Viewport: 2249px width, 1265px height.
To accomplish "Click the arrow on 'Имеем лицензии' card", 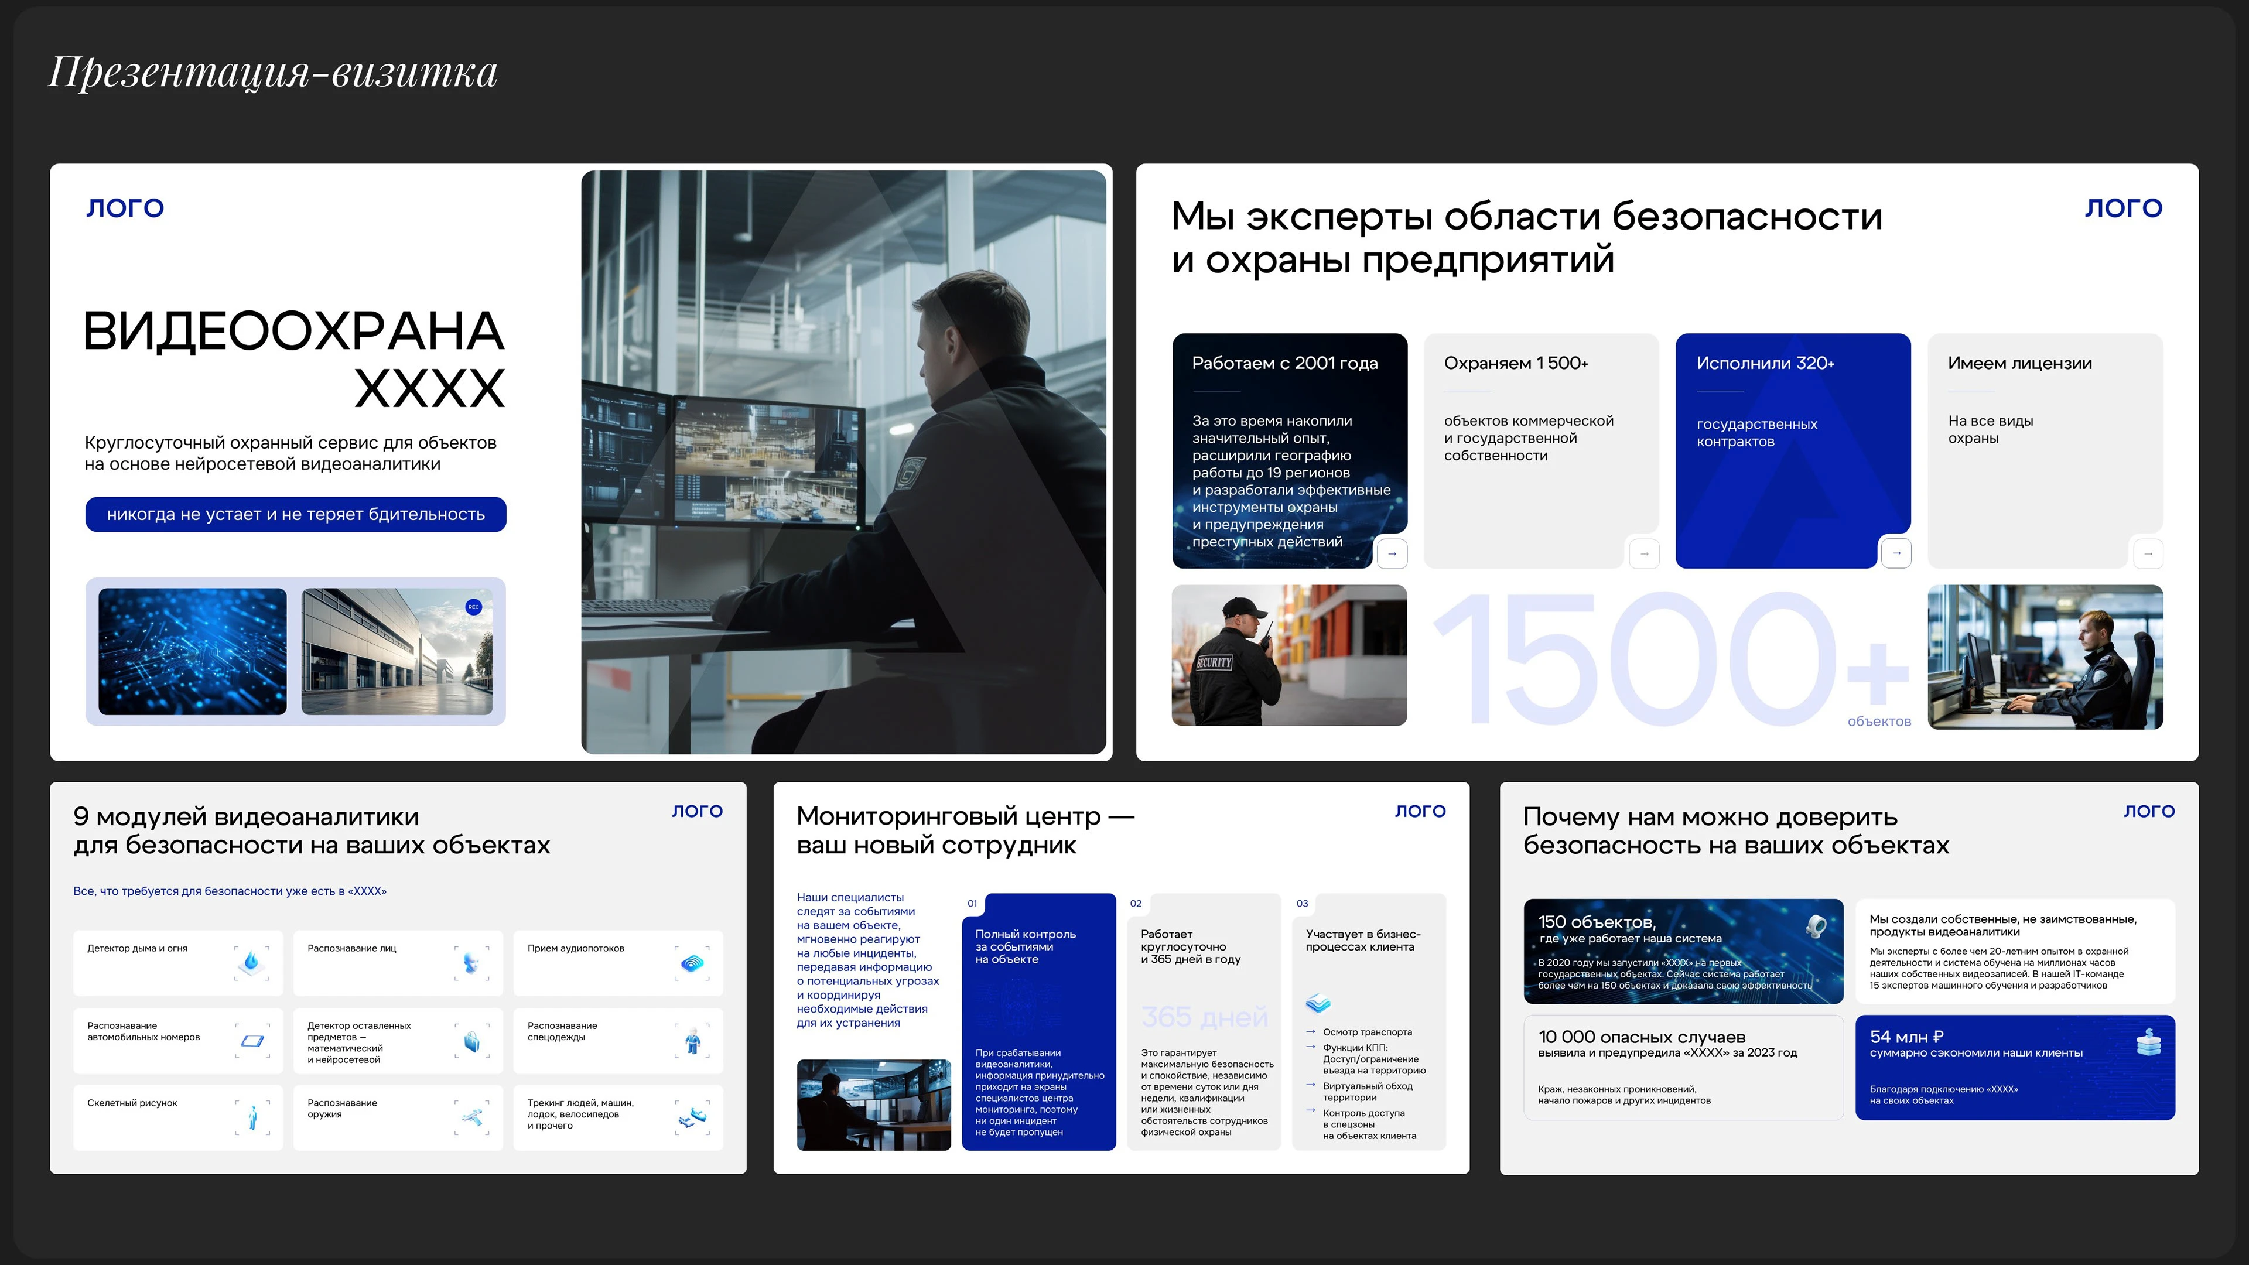I will [x=2149, y=553].
